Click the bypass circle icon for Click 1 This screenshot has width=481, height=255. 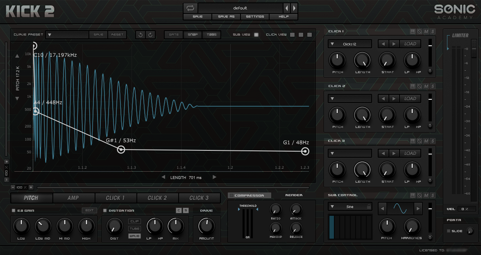(x=420, y=31)
